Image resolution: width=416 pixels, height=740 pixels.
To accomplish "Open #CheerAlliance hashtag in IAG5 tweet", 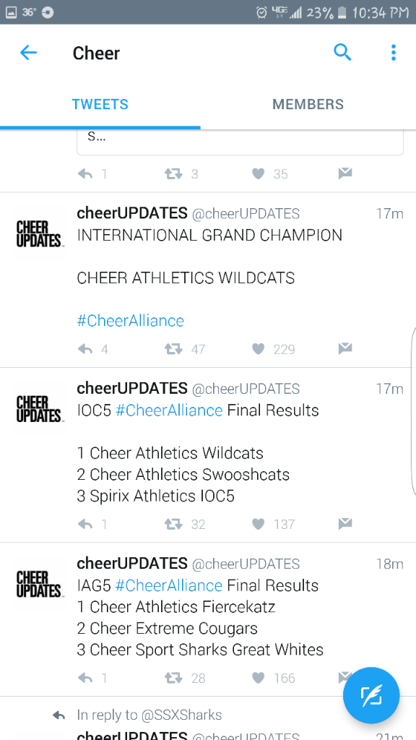I will [x=168, y=585].
